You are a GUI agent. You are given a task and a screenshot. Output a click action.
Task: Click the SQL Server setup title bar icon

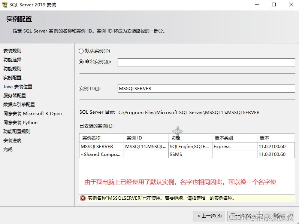click(x=4, y=4)
